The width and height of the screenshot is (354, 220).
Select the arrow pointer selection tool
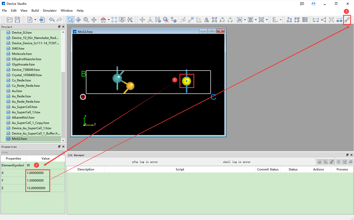tap(70, 20)
